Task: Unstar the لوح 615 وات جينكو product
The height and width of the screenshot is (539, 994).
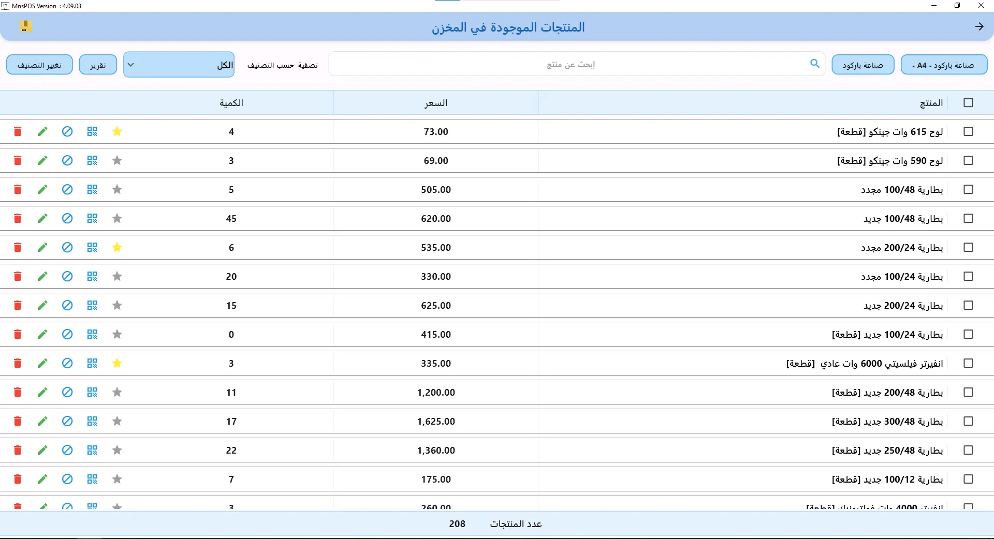Action: (116, 131)
